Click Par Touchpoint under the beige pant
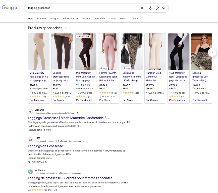This screenshot has height=193, width=218. click(37, 100)
